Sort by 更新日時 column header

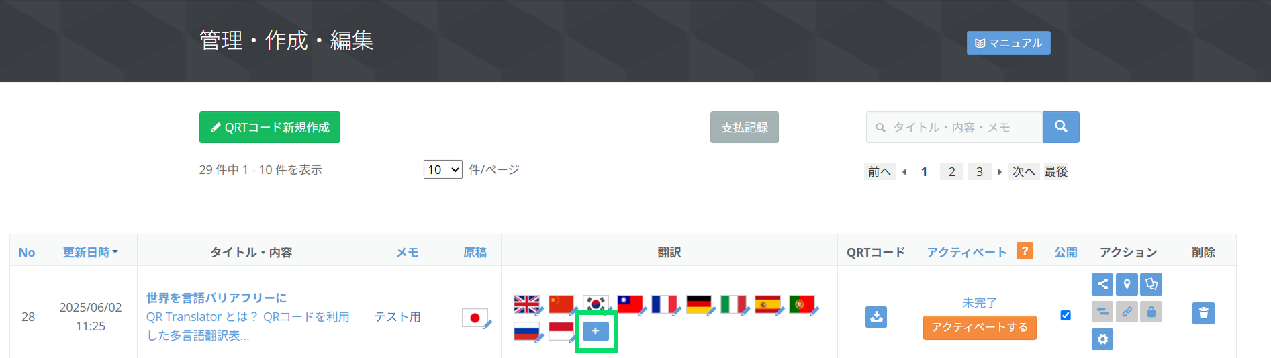pos(91,252)
